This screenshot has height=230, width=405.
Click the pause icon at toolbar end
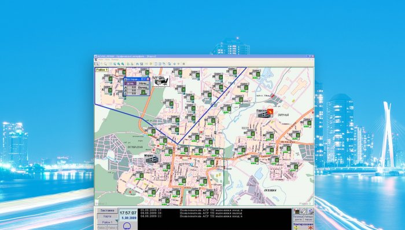point(183,64)
